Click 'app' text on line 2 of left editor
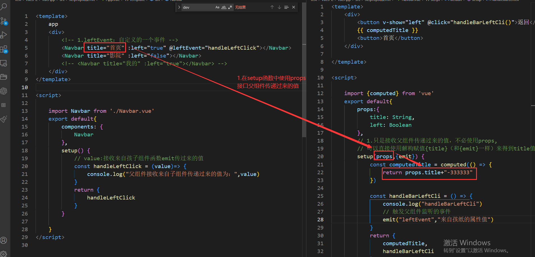 point(53,24)
